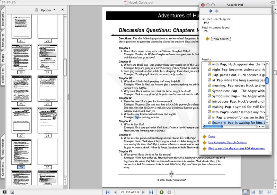The width and height of the screenshot is (277, 195).
Task: Click the 'Chapter IV' heading in the document
Action: tap(125, 98)
